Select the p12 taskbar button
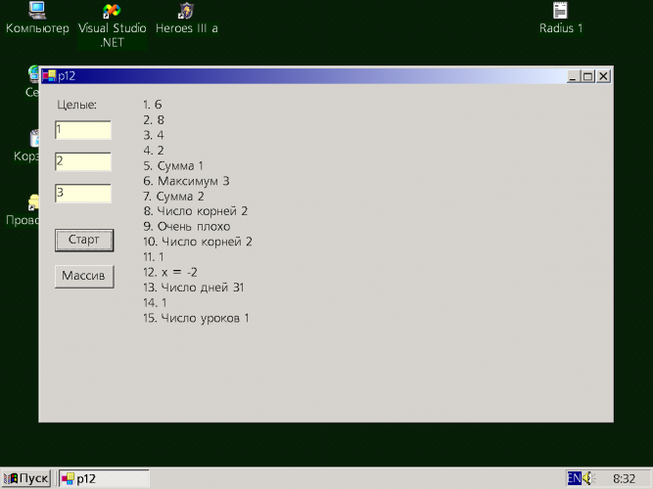This screenshot has width=653, height=489. (x=103, y=478)
